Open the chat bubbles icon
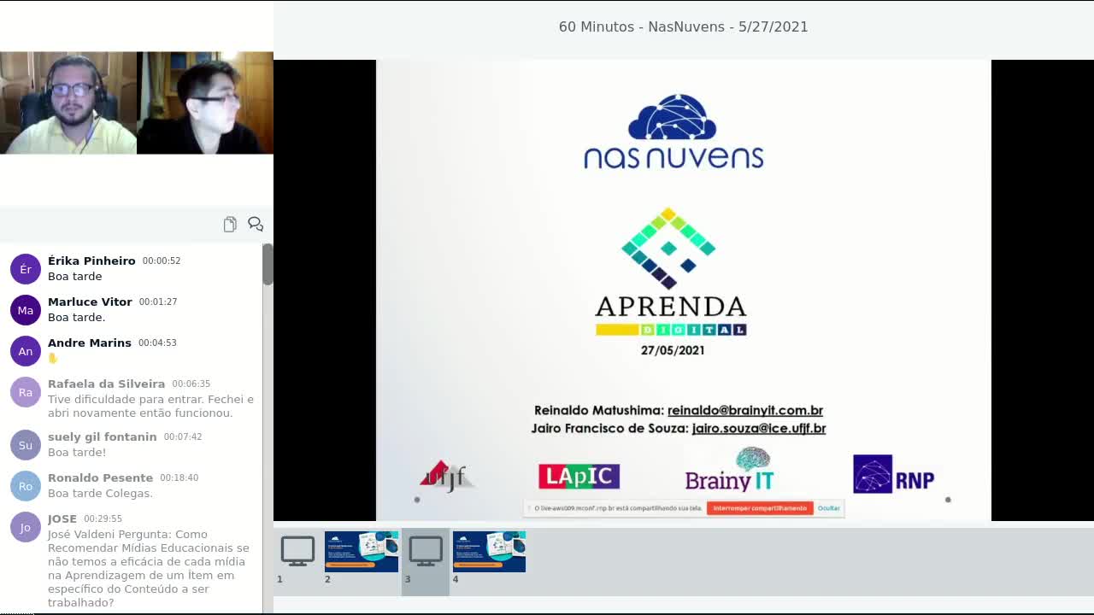 256,224
